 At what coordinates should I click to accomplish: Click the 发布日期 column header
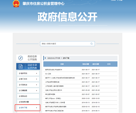[86, 64]
